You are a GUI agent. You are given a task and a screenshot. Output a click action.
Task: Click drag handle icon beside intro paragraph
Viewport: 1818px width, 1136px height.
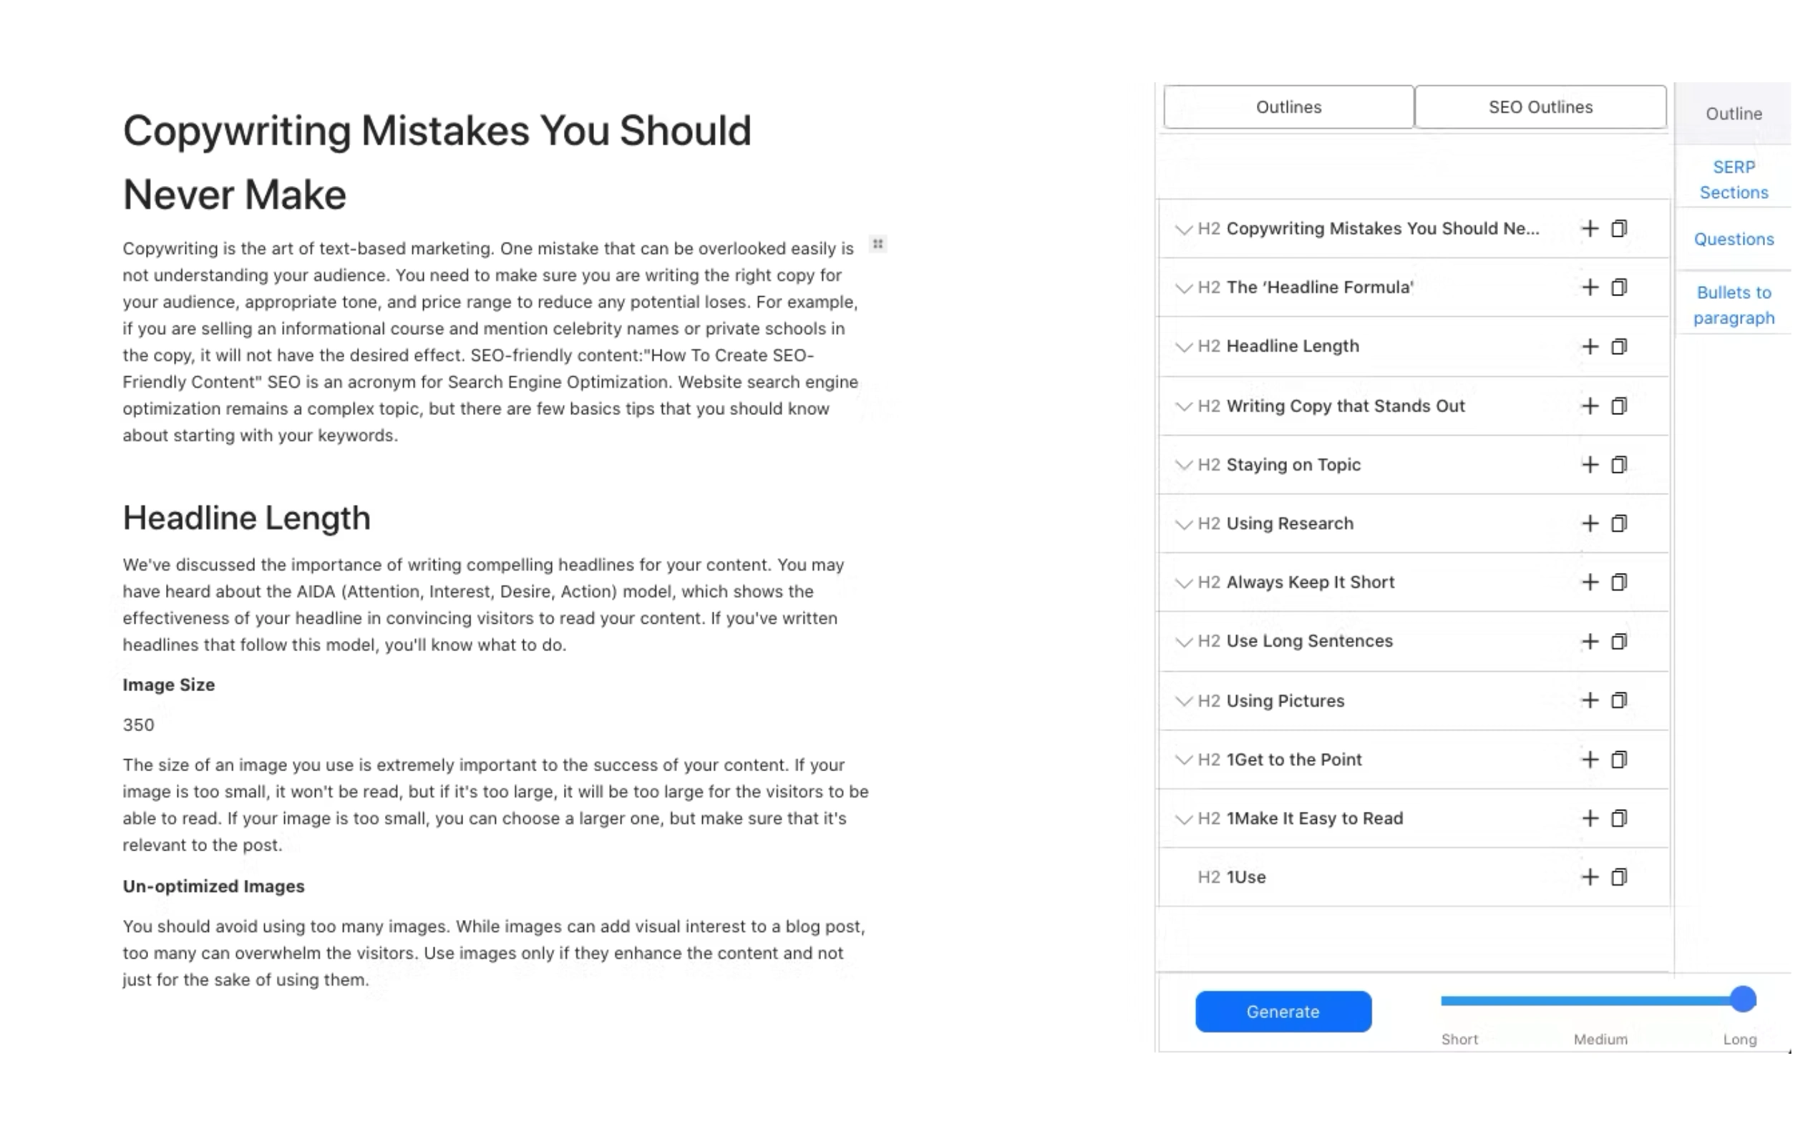(x=877, y=244)
